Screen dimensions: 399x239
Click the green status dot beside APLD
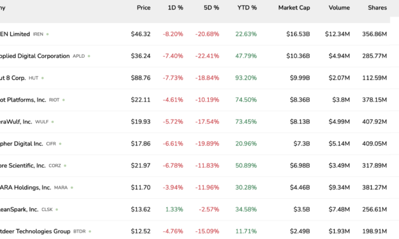tap(89, 56)
